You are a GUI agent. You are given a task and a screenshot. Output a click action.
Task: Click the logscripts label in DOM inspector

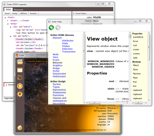9,98
